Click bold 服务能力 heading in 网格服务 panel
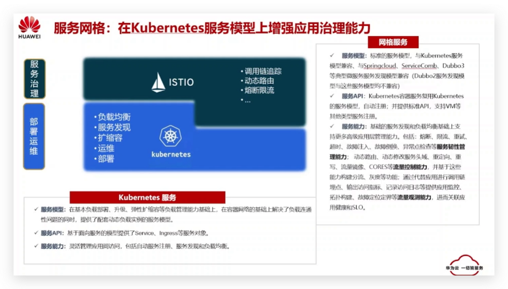The image size is (508, 289). [x=353, y=126]
